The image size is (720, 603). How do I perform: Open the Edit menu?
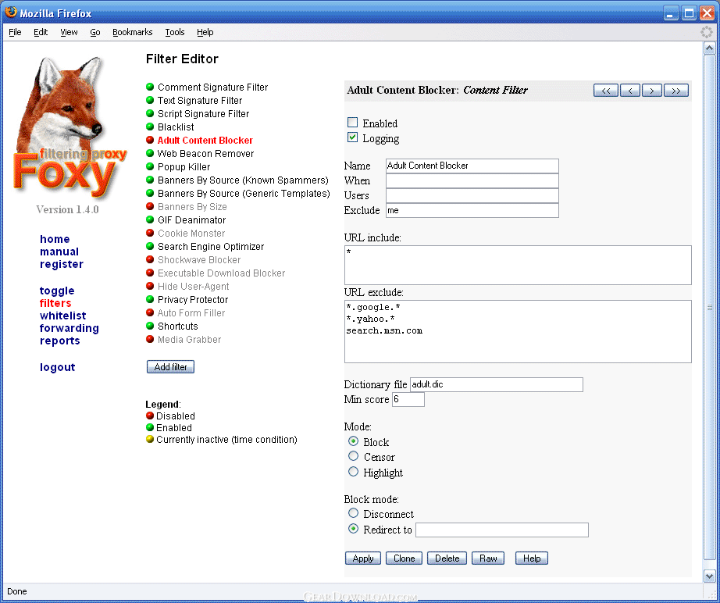pos(41,32)
